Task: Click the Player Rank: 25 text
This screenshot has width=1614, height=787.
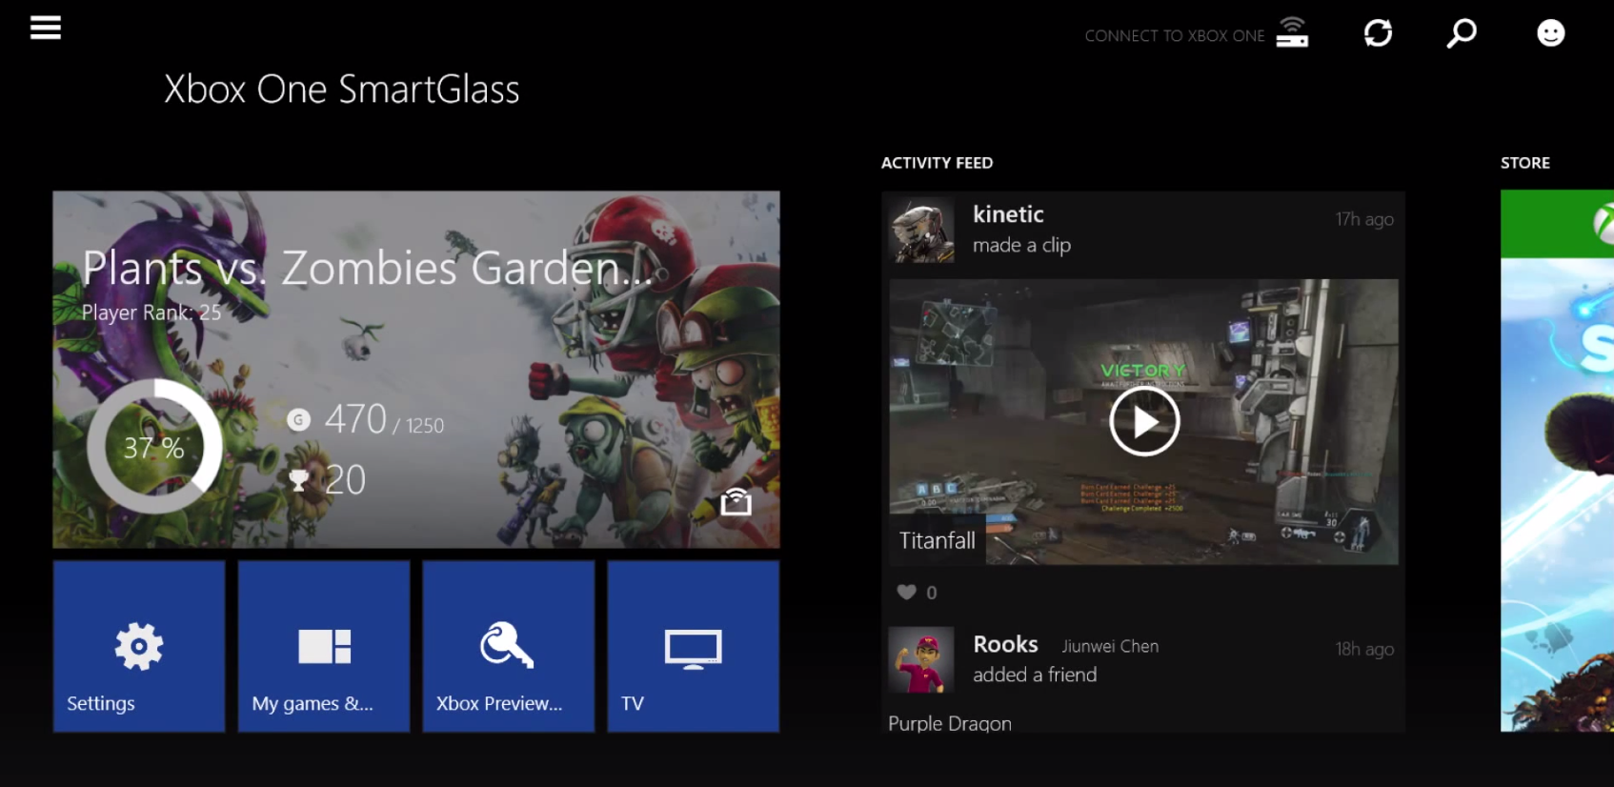Action: coord(151,313)
